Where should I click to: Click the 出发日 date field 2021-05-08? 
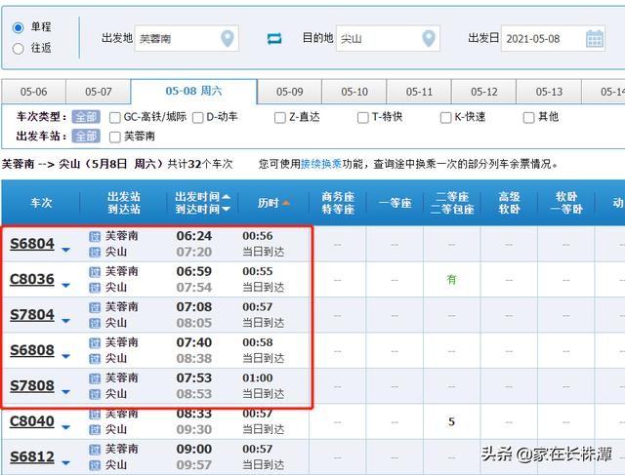click(553, 38)
